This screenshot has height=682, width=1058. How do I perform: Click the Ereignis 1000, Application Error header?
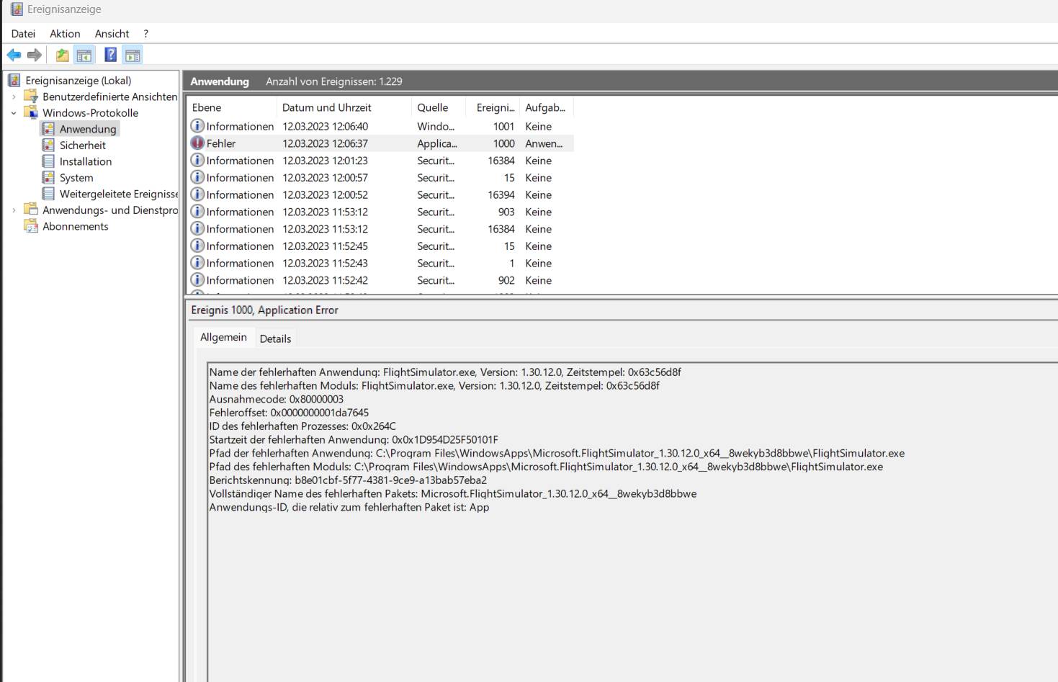(264, 310)
